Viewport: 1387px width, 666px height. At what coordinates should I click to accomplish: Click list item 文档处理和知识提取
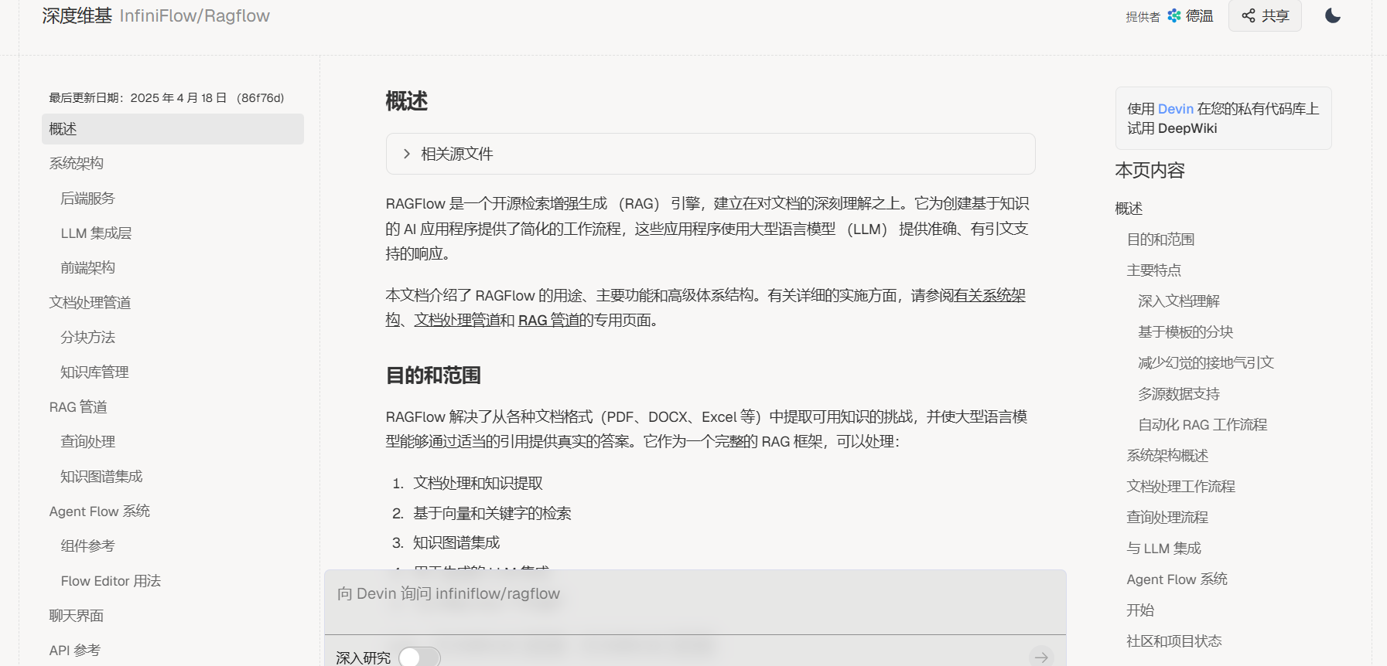[x=478, y=483]
